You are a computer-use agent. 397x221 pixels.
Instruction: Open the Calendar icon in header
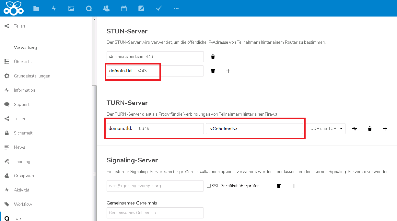pyautogui.click(x=124, y=8)
